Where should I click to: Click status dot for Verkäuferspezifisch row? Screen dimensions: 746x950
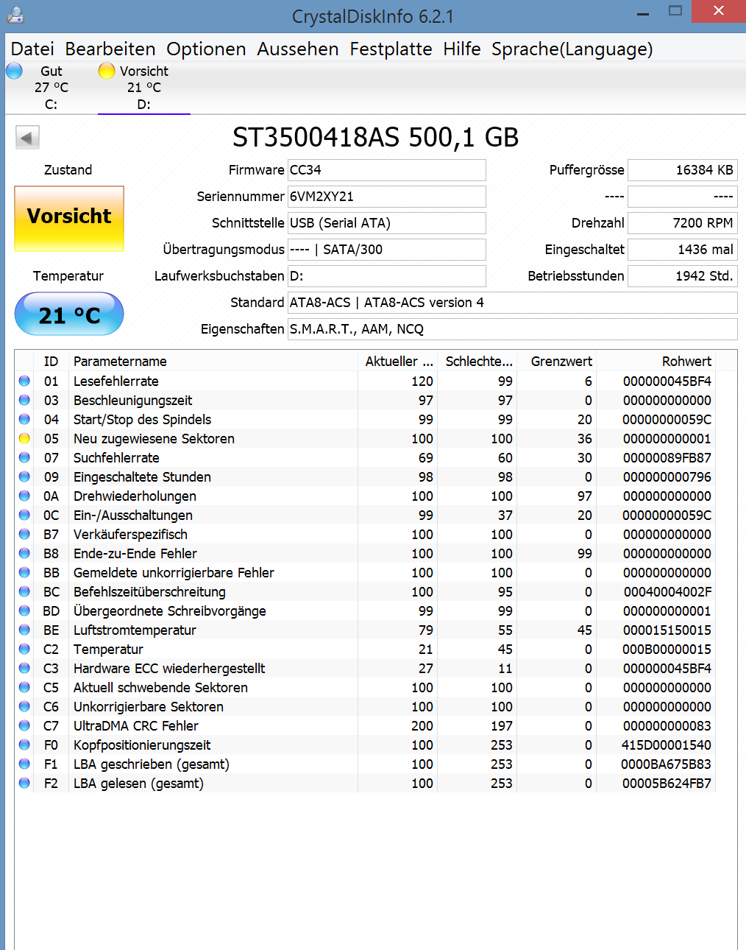point(24,534)
